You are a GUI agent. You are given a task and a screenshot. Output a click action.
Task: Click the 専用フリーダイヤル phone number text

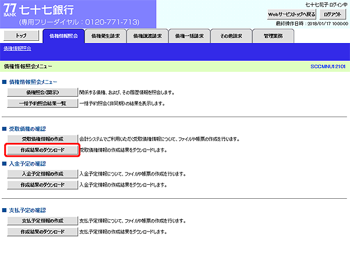(x=79, y=22)
